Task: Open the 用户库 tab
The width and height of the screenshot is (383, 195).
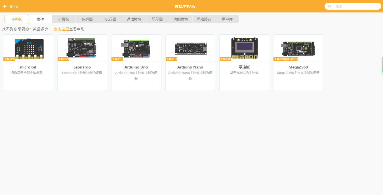Action: pyautogui.click(x=227, y=19)
